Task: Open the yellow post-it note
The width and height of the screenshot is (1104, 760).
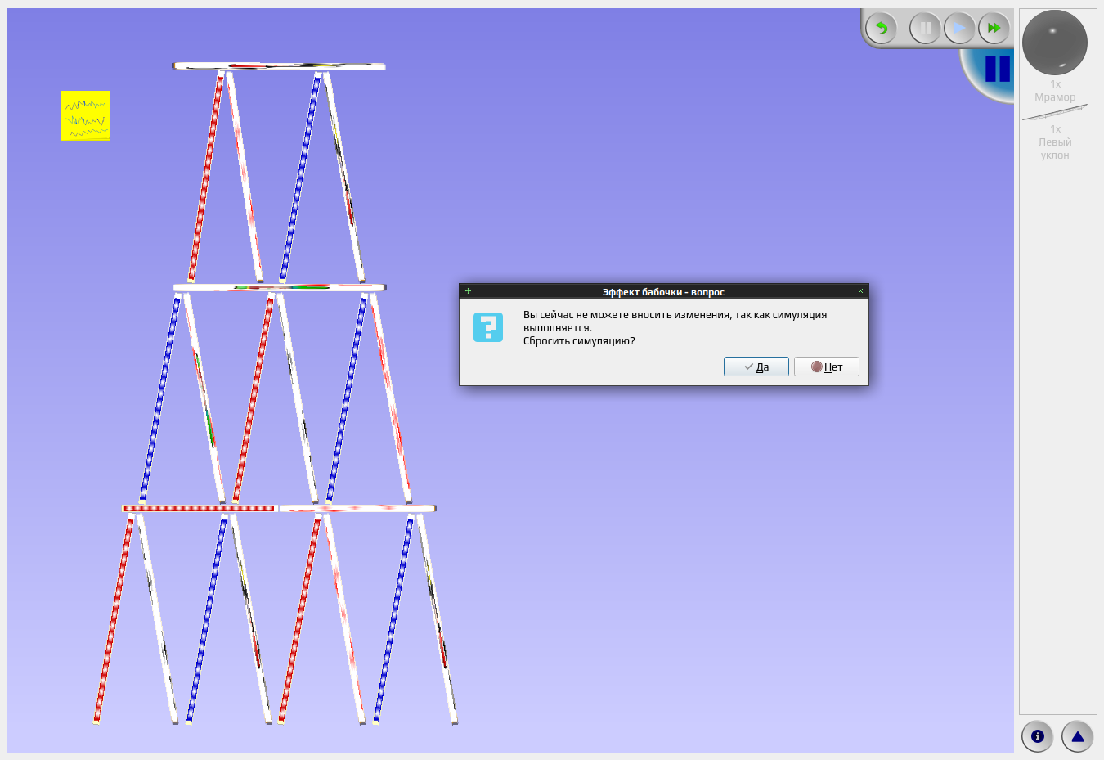Action: (85, 115)
